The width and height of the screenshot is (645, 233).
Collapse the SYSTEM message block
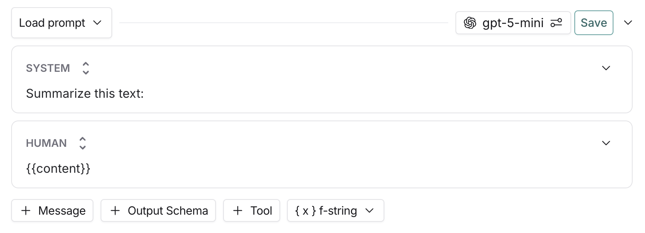coord(606,68)
